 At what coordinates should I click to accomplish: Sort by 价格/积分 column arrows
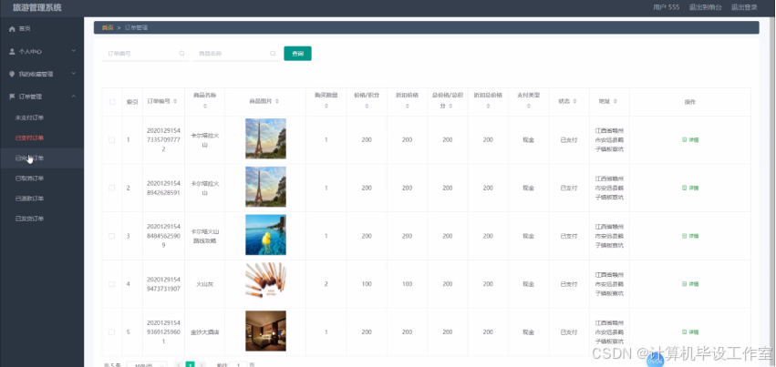coord(367,107)
